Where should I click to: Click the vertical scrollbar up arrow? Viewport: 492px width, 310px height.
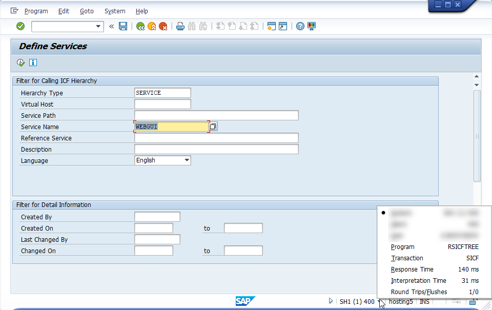click(477, 76)
